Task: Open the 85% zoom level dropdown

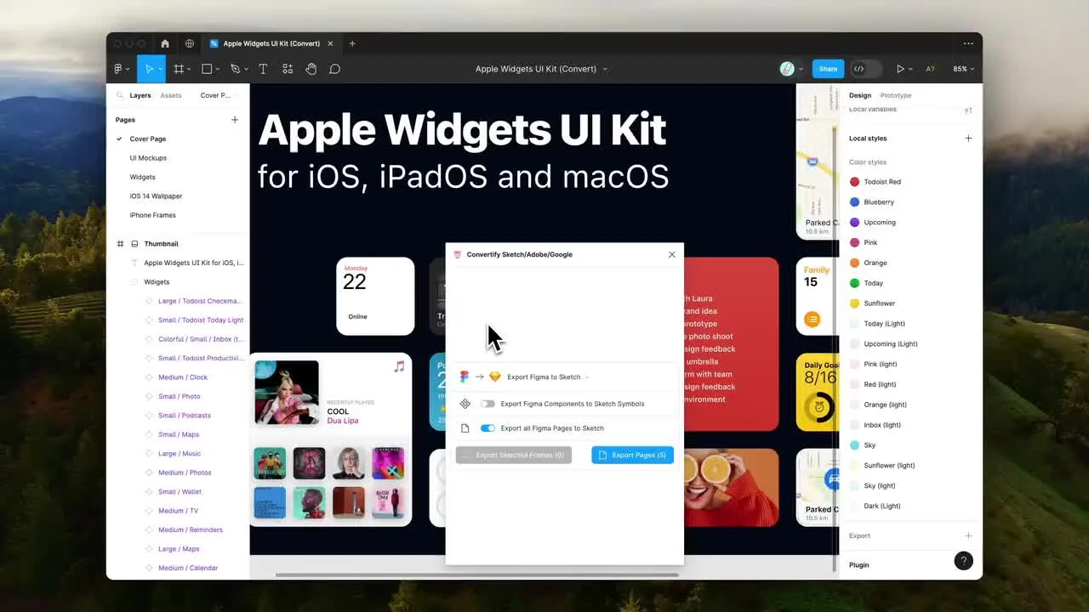Action: pos(963,69)
